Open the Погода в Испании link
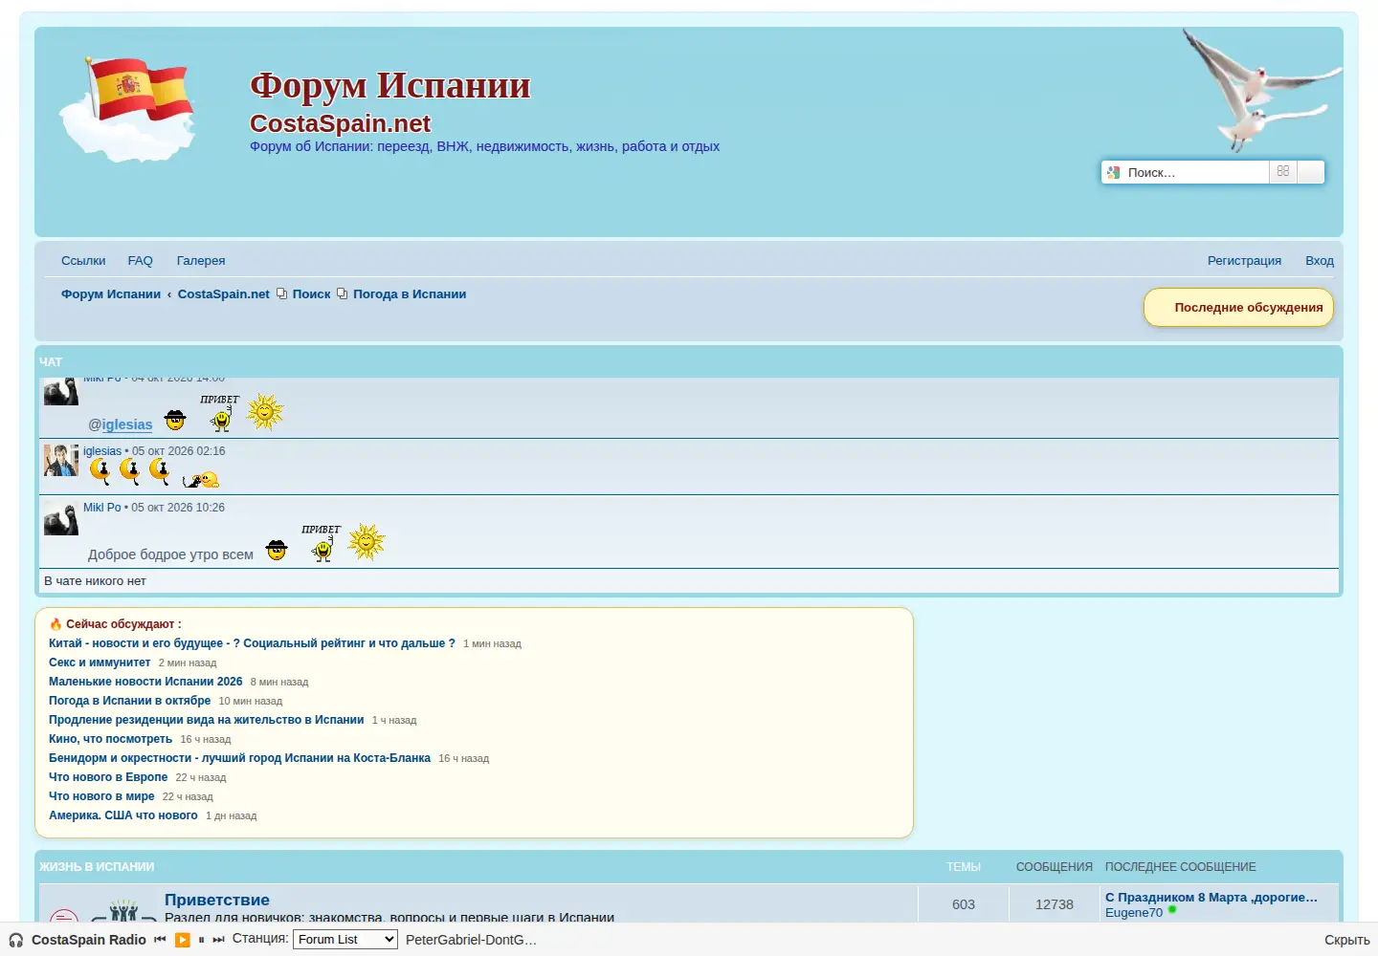The height and width of the screenshot is (956, 1378). pyautogui.click(x=410, y=293)
